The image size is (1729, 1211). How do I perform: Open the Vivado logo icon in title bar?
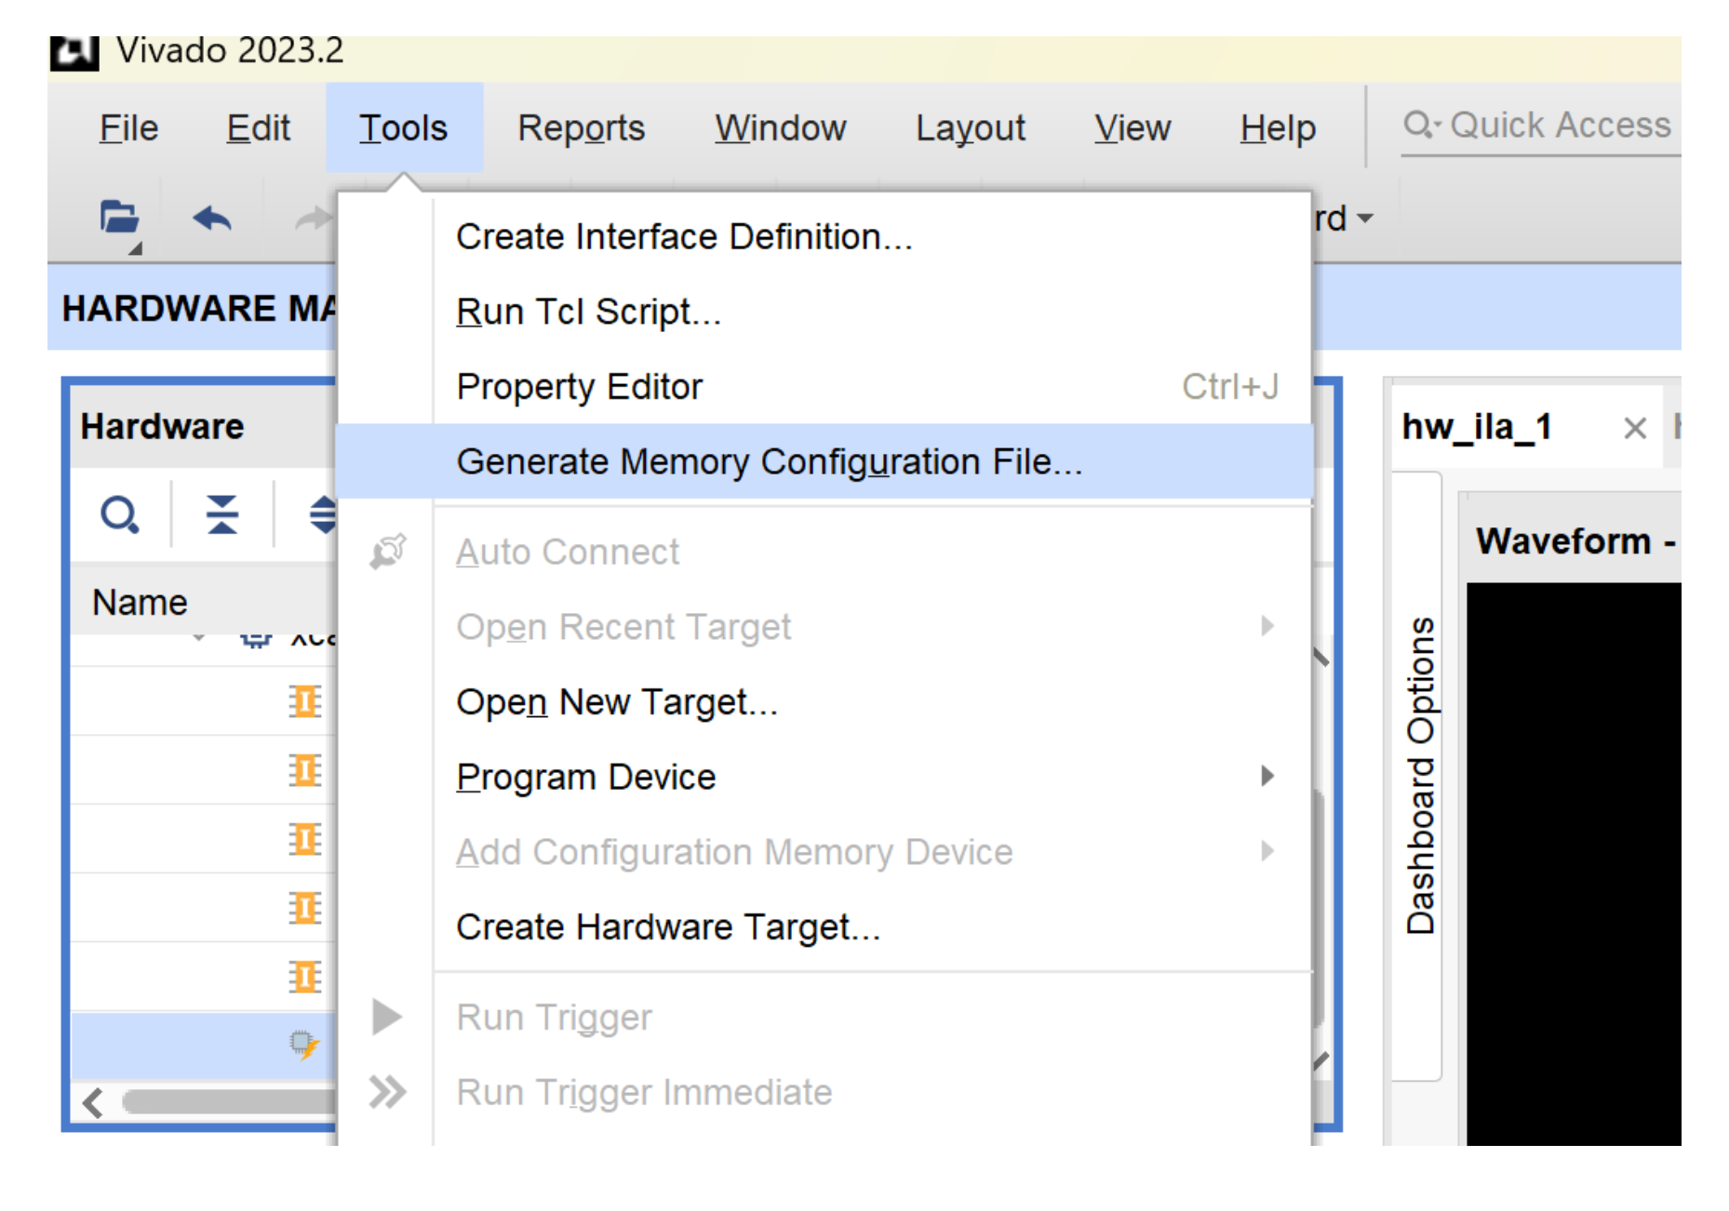tap(74, 52)
